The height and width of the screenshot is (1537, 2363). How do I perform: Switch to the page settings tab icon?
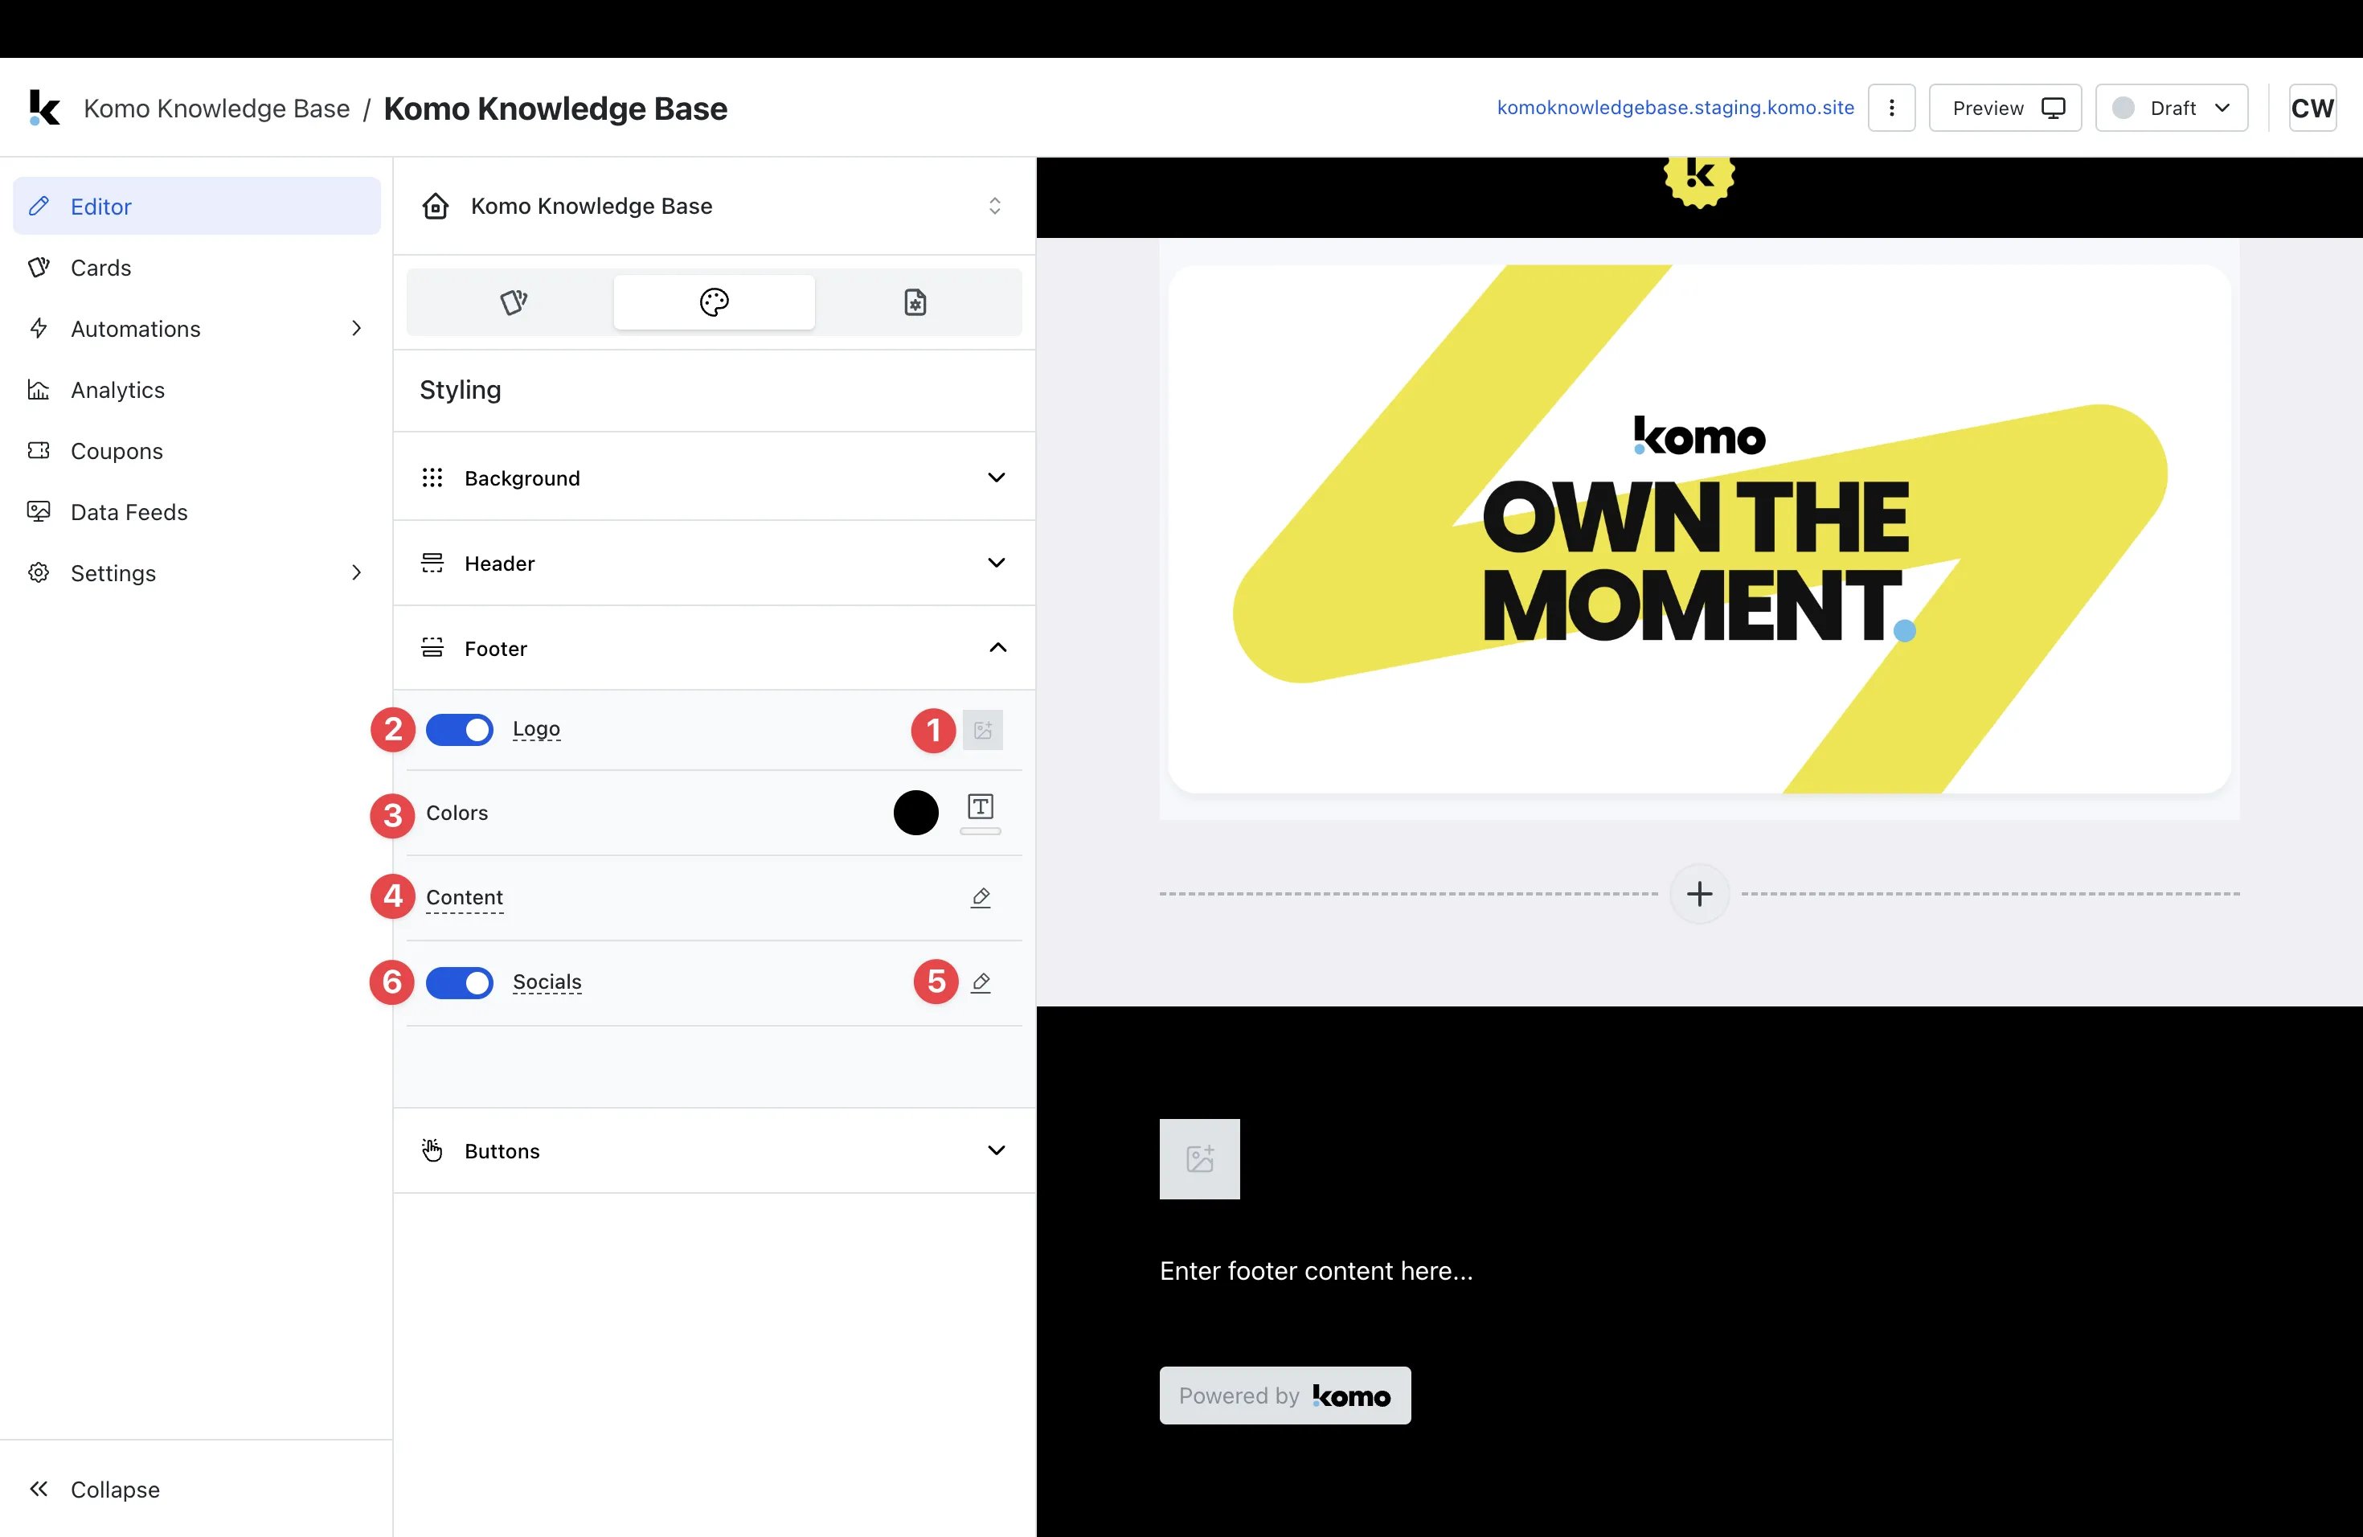915,301
